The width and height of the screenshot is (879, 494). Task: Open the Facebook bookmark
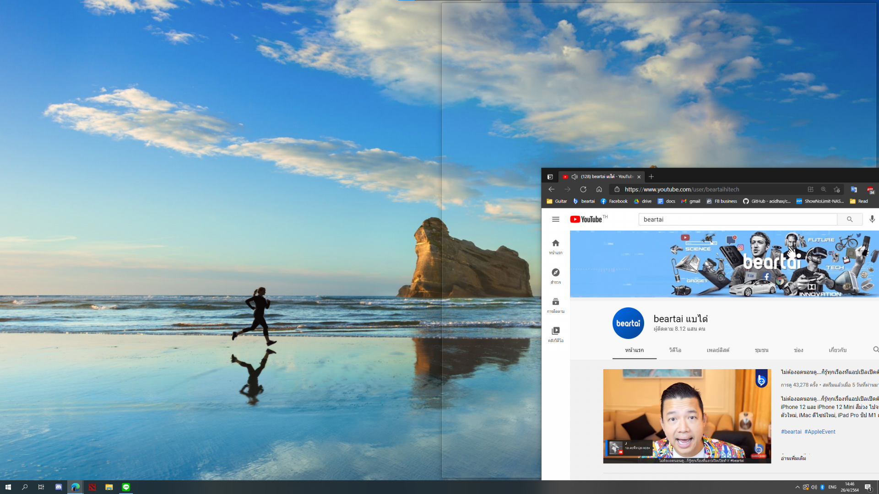[x=614, y=201]
